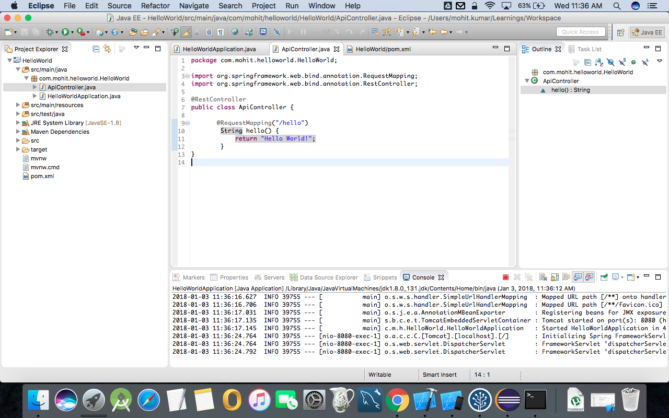Click the Open Perspective button

click(x=621, y=32)
